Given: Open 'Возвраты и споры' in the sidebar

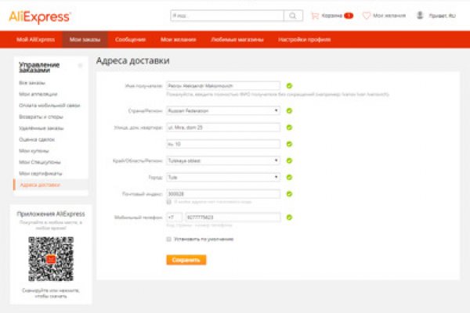Looking at the screenshot, I should coord(36,116).
